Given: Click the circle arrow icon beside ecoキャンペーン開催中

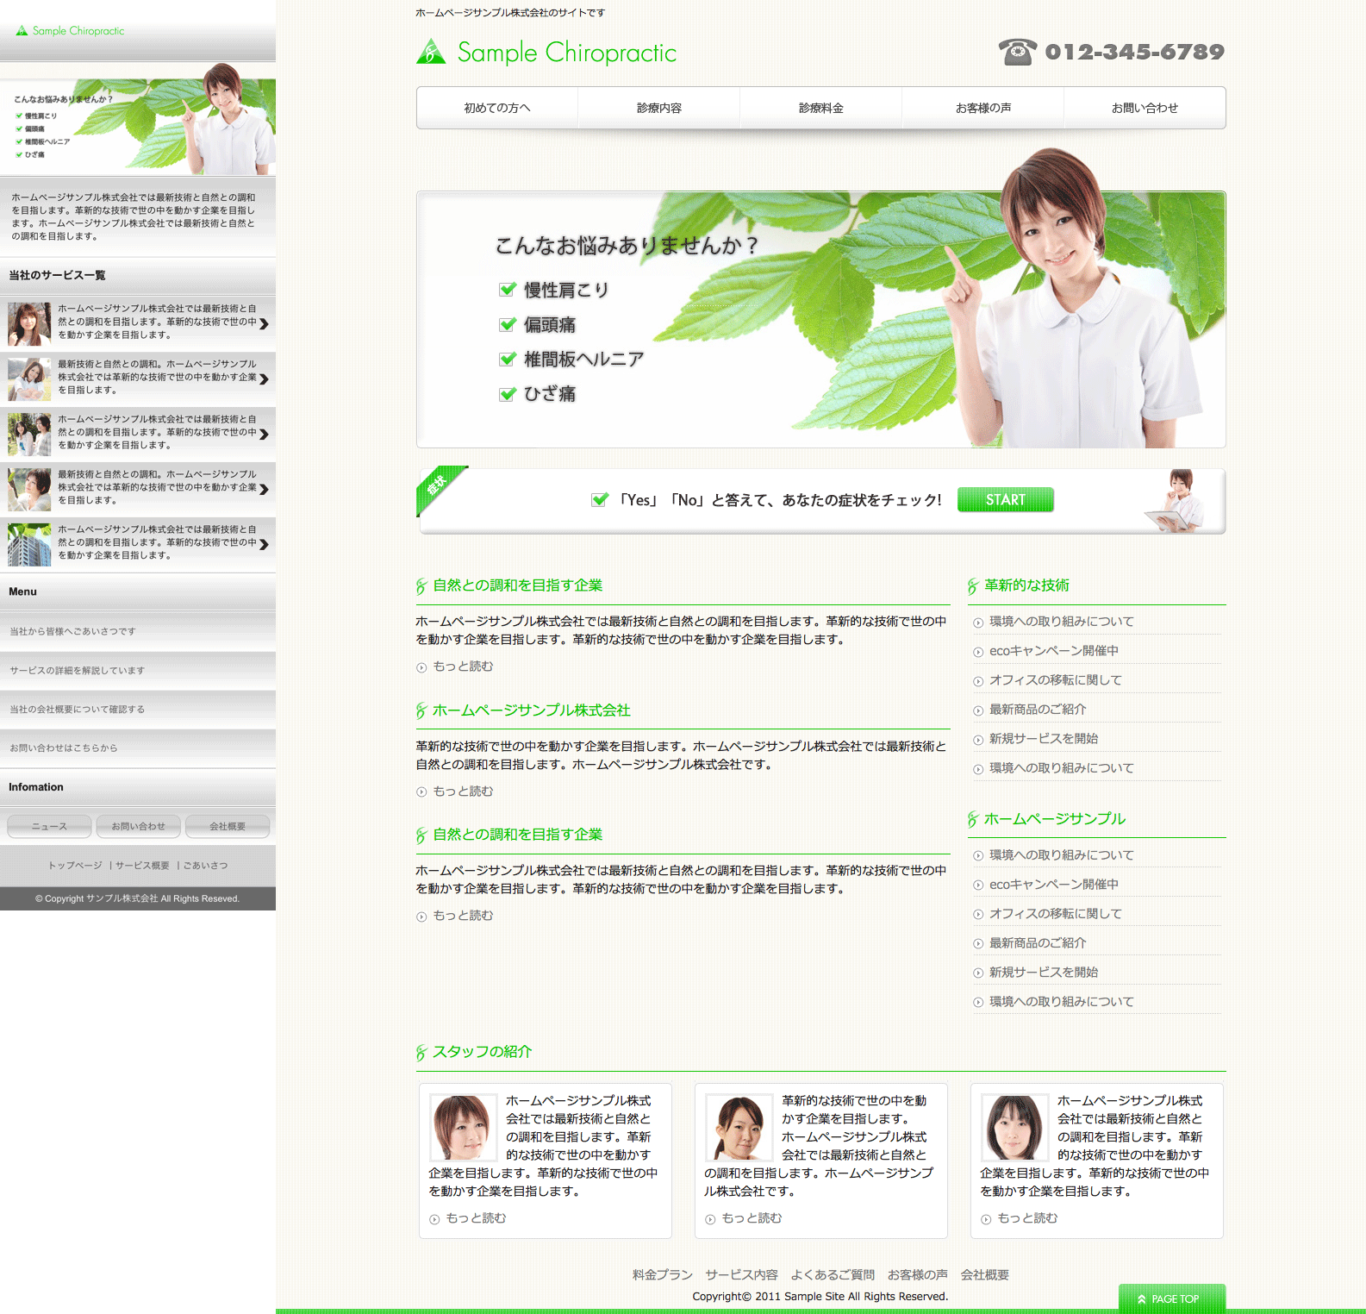Looking at the screenshot, I should pos(978,652).
